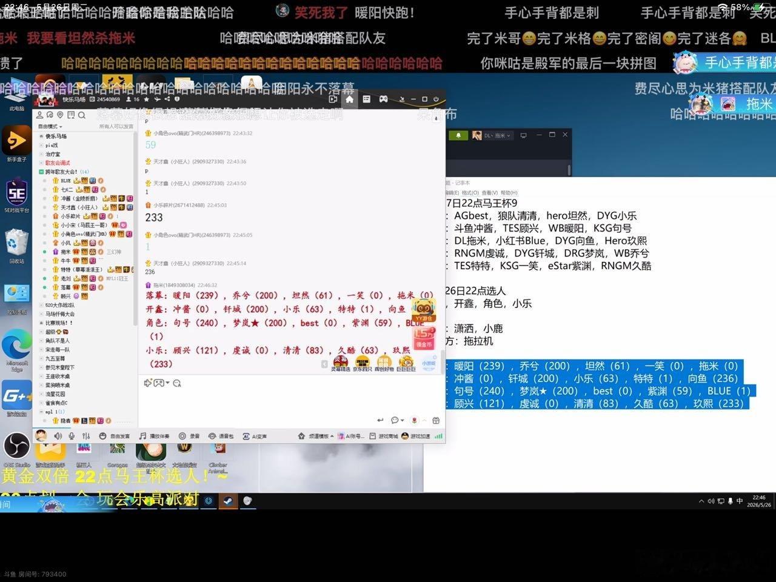Screen dimensions: 776x582
Task: Open the OBS Studio desktop icon
Action: (x=17, y=449)
